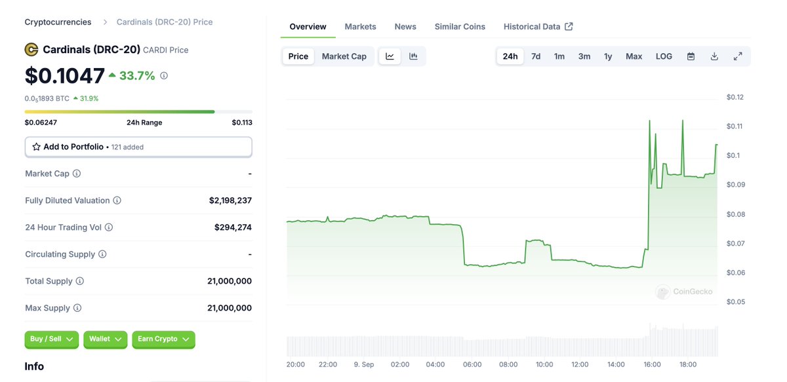The height and width of the screenshot is (382, 787).
Task: Go to Cryptocurrencies breadcrumb link
Action: coord(58,22)
